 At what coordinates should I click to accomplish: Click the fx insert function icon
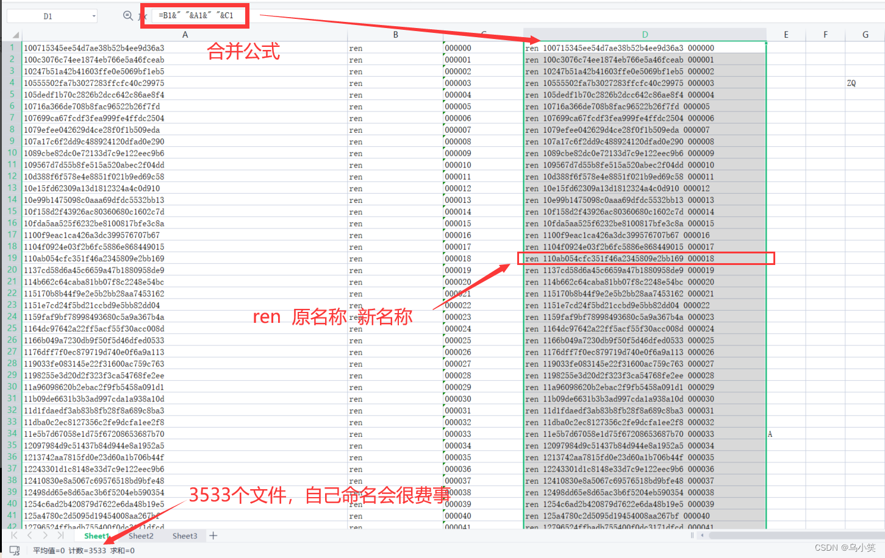(x=142, y=16)
